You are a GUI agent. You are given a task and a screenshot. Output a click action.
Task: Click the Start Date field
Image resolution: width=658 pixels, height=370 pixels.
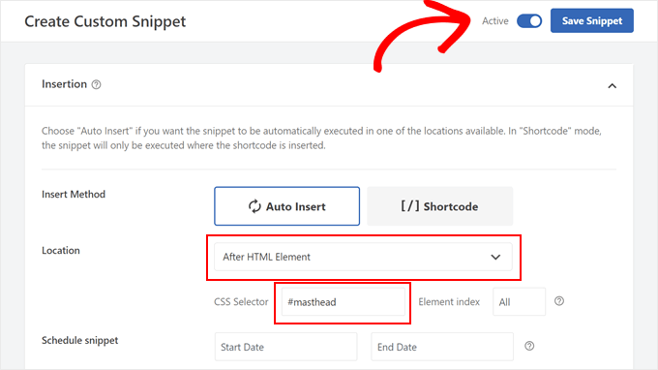285,347
